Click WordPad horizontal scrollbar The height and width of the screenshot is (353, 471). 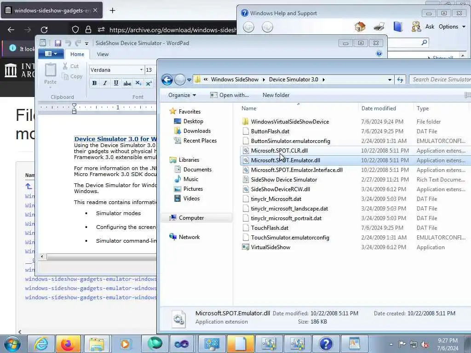[101, 257]
